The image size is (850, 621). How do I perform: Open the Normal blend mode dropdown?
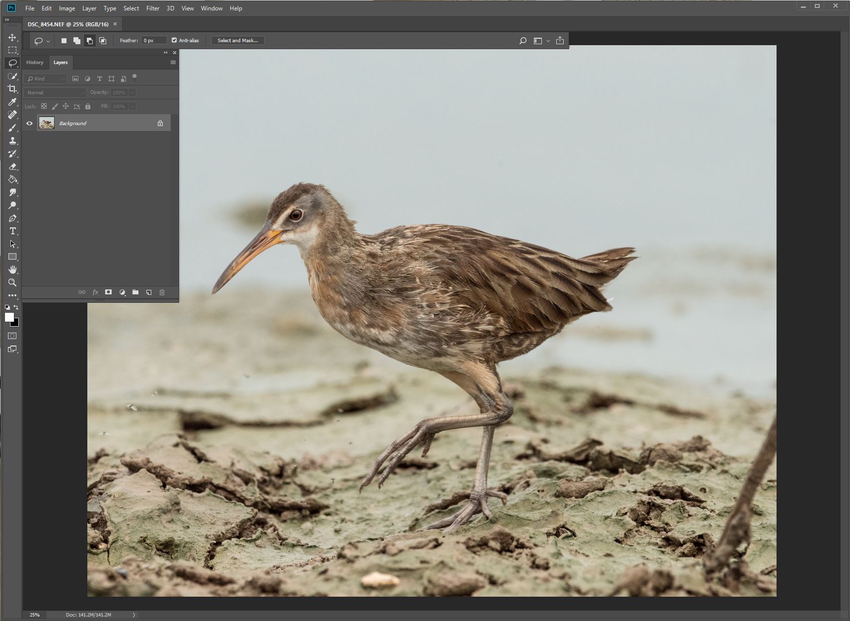tap(55, 92)
